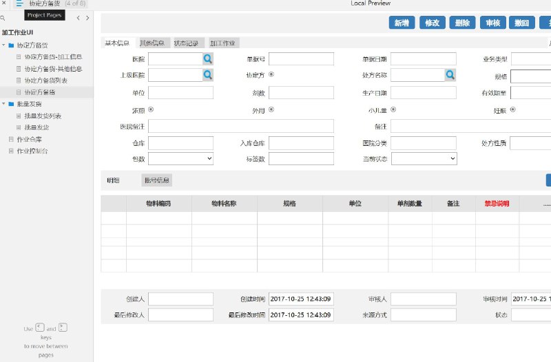Click the 医院备注 input field
Image resolution: width=551 pixels, height=362 pixels.
coord(241,126)
